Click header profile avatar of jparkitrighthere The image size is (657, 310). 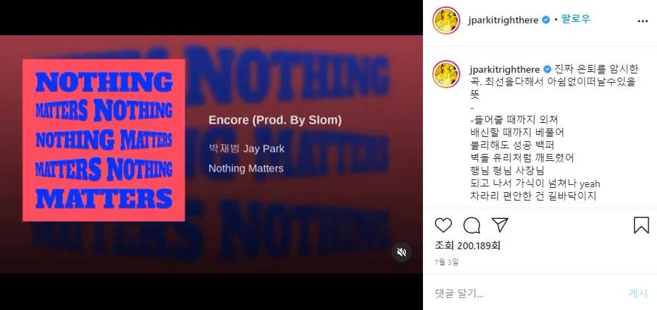point(446,20)
